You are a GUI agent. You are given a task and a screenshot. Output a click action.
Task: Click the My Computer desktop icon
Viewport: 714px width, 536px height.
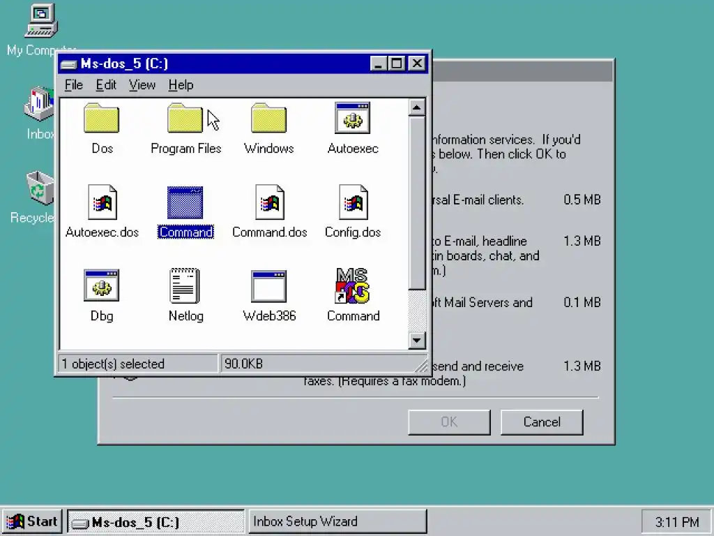point(41,20)
